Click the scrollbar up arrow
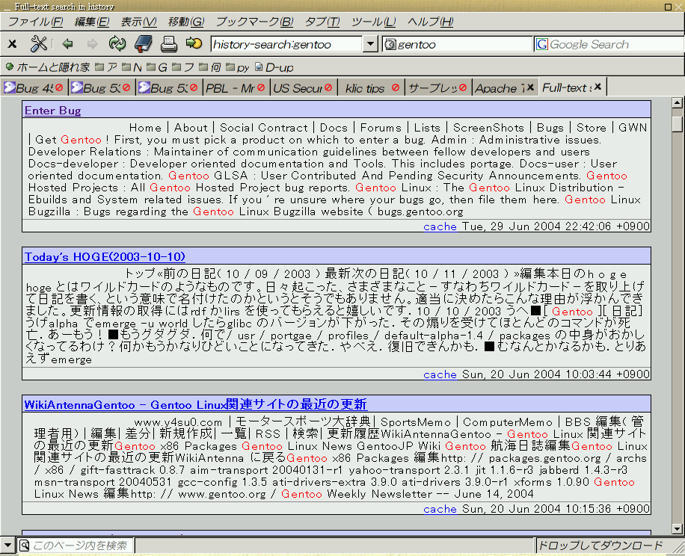The width and height of the screenshot is (685, 556). pos(677,103)
